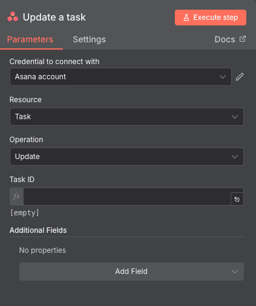256x306 pixels.
Task: Open the Asana account credential dropdown
Action: [120, 77]
